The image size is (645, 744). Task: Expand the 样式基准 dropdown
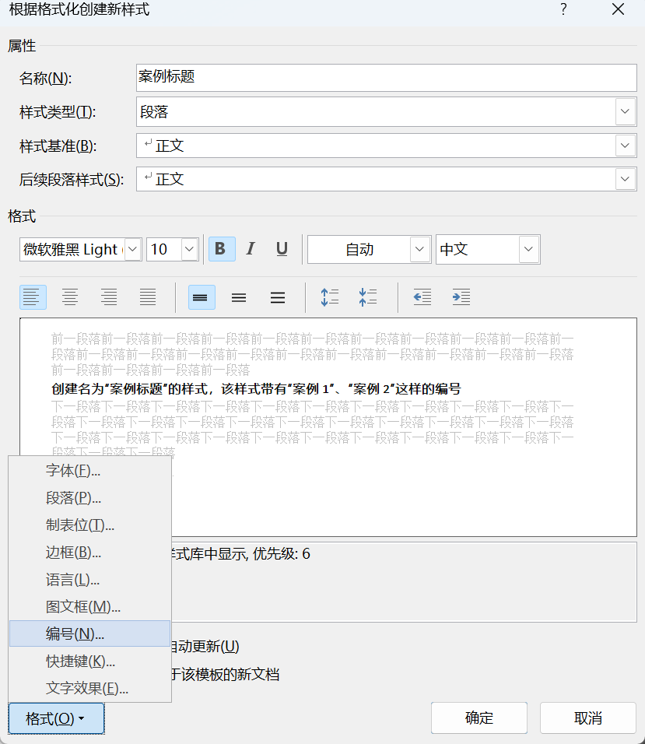pyautogui.click(x=625, y=146)
